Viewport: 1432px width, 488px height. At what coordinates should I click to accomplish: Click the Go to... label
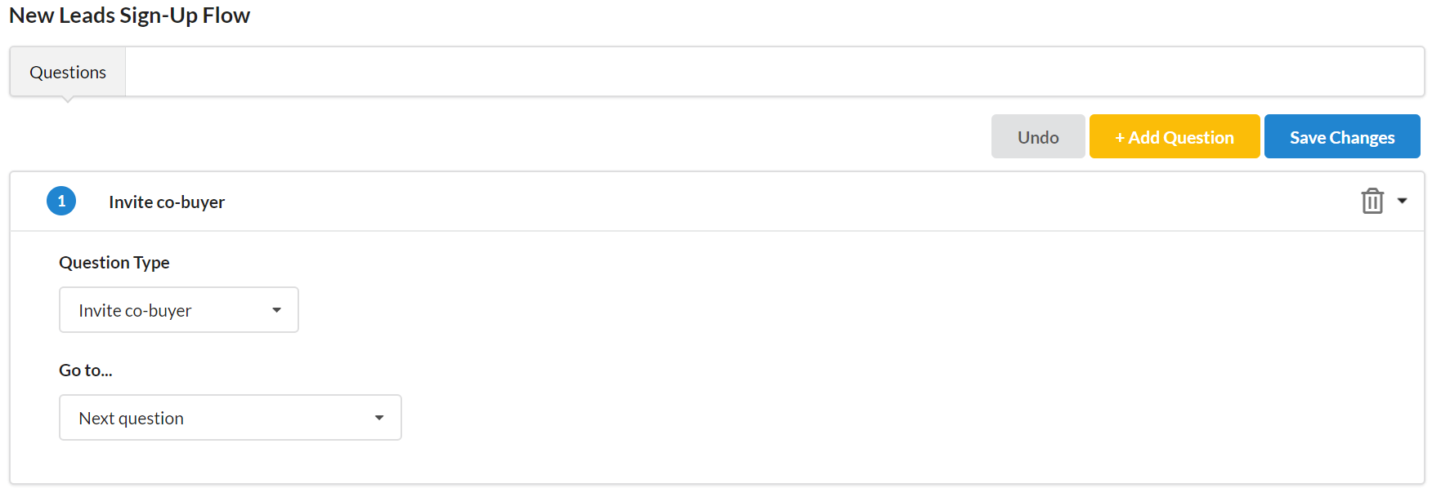pos(86,370)
